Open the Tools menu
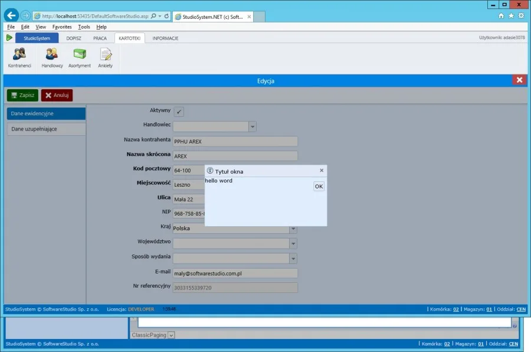Screen dimensions: 531x352 (84, 27)
